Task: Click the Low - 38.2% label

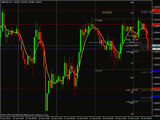Action: 132,90
